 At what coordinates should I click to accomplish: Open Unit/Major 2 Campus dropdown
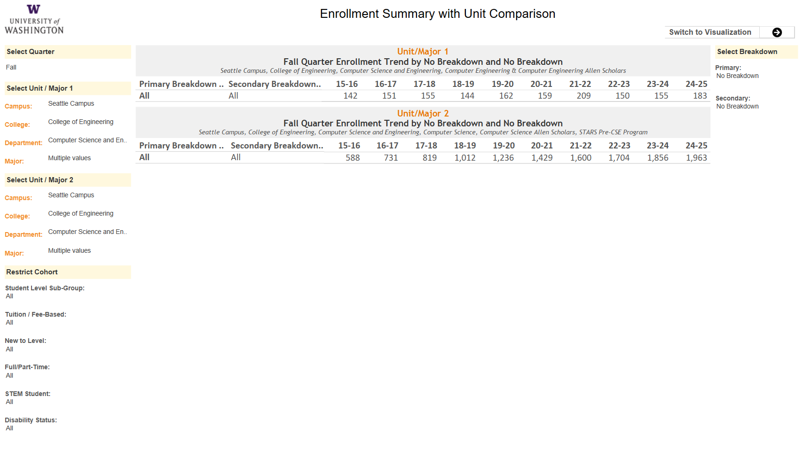[x=88, y=195]
